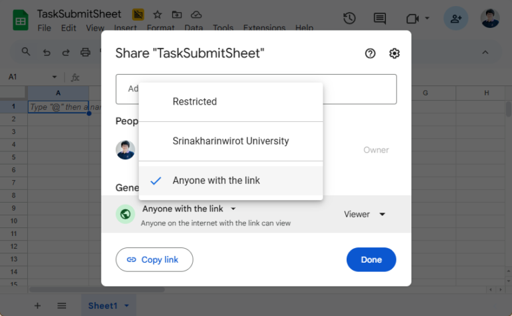Image resolution: width=512 pixels, height=316 pixels.
Task: Open share settings gear icon
Action: point(394,53)
